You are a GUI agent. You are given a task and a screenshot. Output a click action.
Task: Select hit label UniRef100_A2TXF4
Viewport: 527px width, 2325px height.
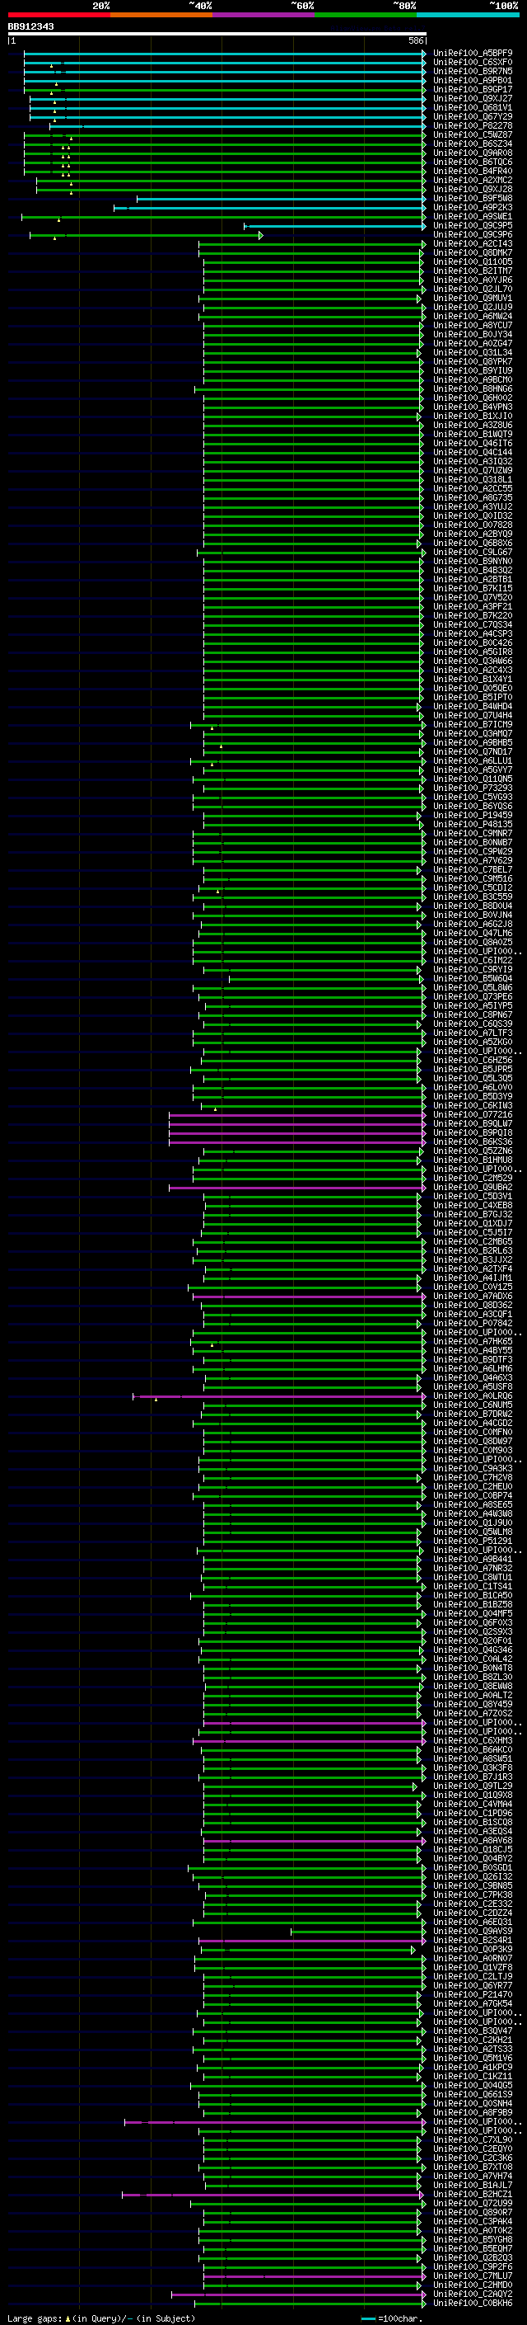(x=473, y=1269)
